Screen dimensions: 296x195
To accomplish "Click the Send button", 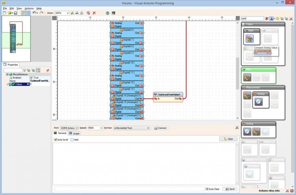I will (230, 189).
